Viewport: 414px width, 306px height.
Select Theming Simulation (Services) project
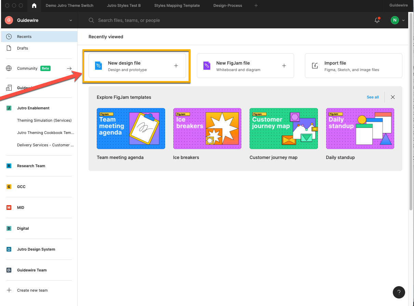[44, 120]
